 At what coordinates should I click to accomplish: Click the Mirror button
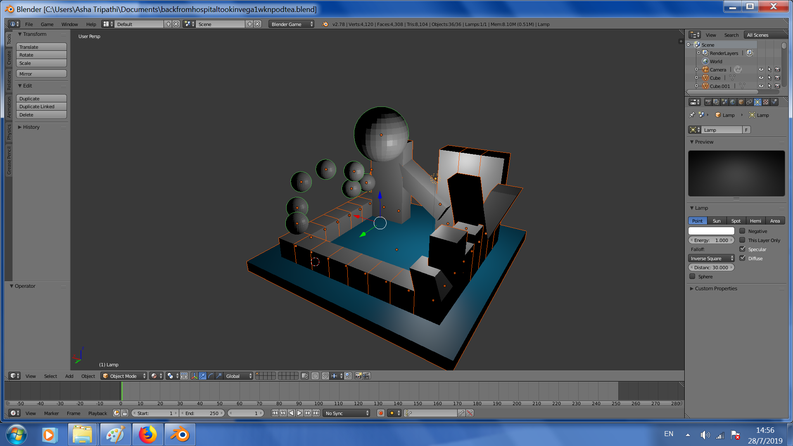[41, 74]
